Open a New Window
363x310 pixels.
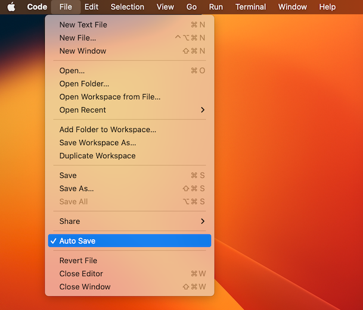[83, 51]
